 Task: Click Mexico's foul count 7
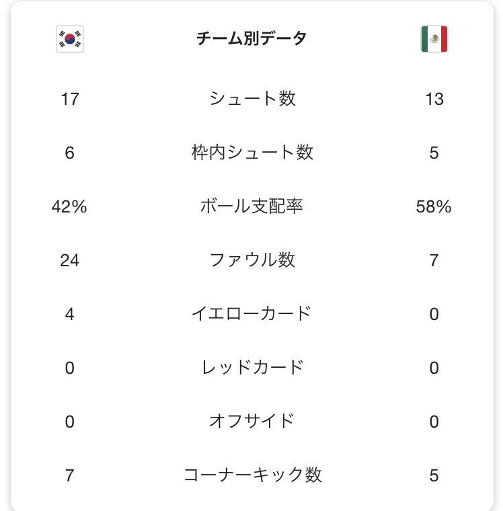(434, 260)
